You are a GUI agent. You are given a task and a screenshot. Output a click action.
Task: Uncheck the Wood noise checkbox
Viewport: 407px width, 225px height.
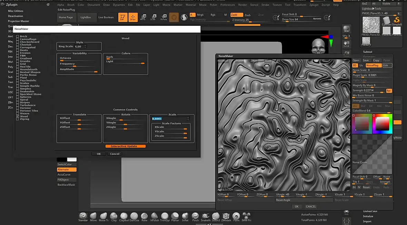coord(18,116)
